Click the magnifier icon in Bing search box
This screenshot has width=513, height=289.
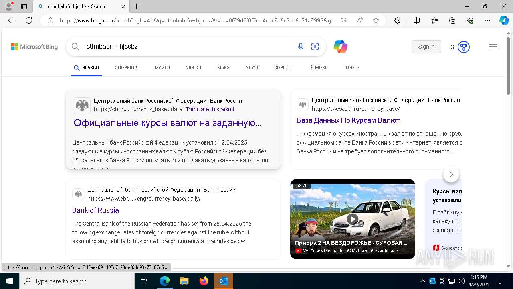tap(75, 47)
